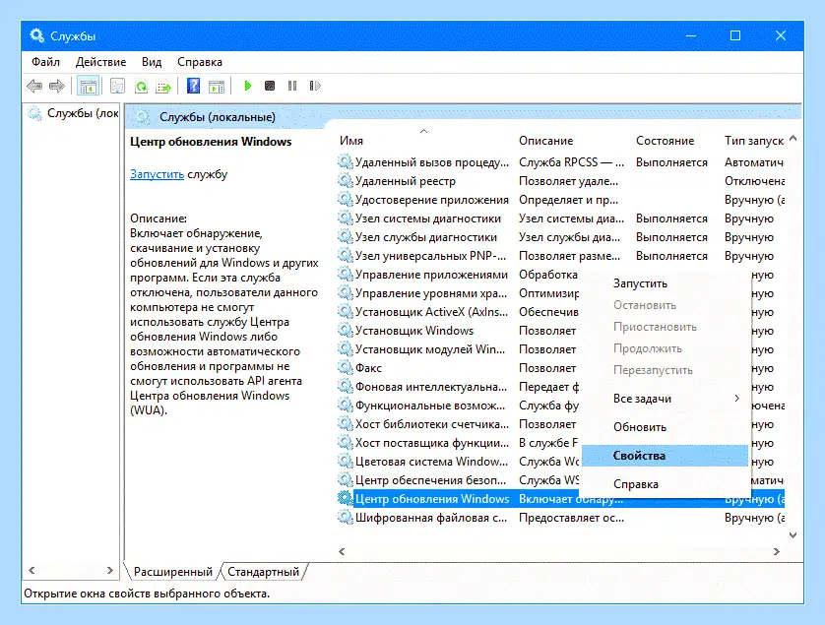This screenshot has height=625, width=825.
Task: Click the Stop service toolbar icon
Action: [270, 86]
